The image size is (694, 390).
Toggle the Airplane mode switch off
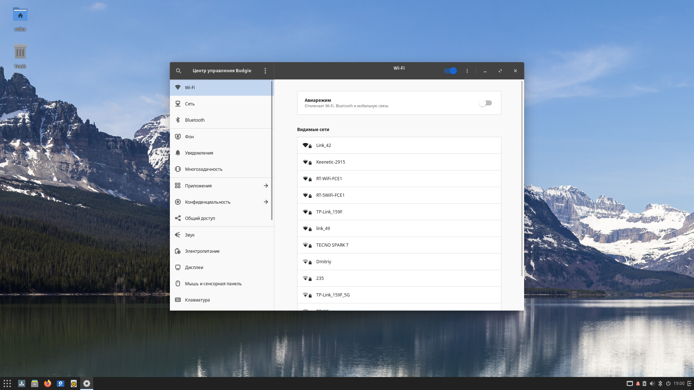(x=486, y=103)
